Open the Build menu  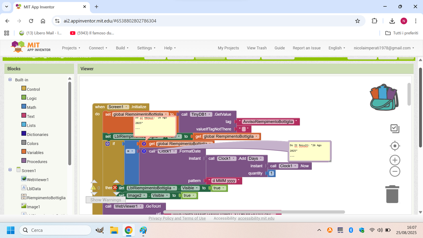(122, 48)
